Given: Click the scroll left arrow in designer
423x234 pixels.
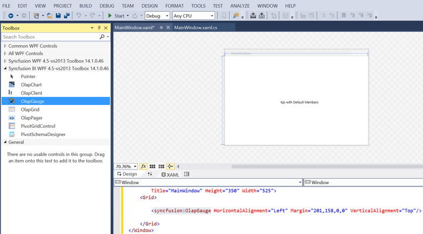Looking at the screenshot, I should (x=178, y=167).
